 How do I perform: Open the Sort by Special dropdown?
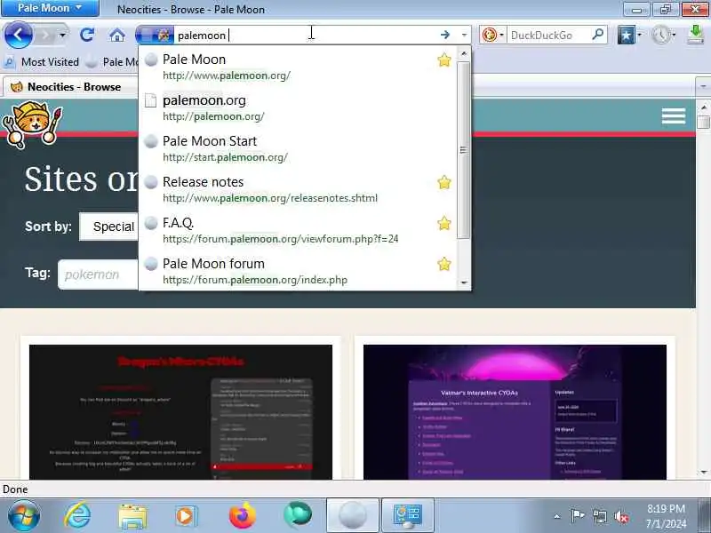(108, 227)
